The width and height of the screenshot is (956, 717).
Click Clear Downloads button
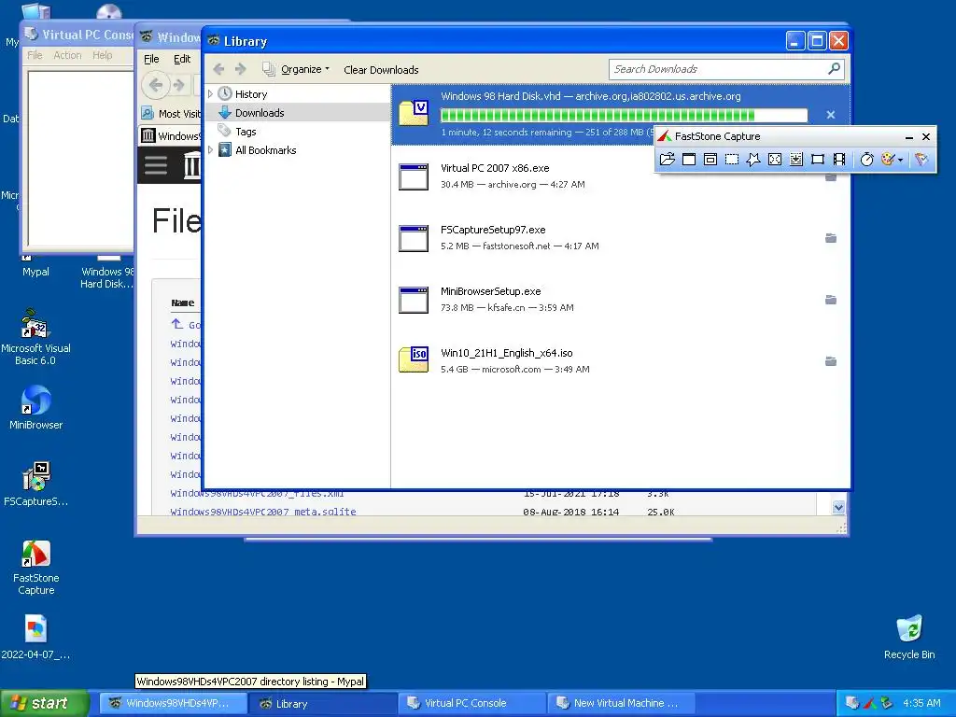(x=381, y=70)
